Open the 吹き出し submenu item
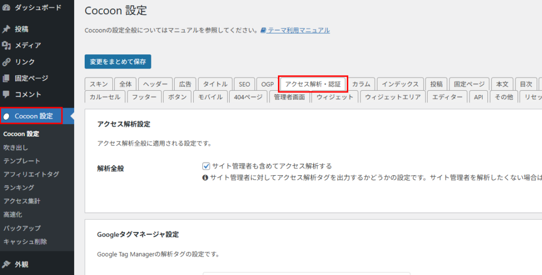 16,147
